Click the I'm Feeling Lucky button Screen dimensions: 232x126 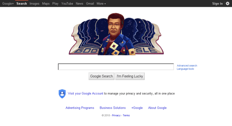(130, 76)
